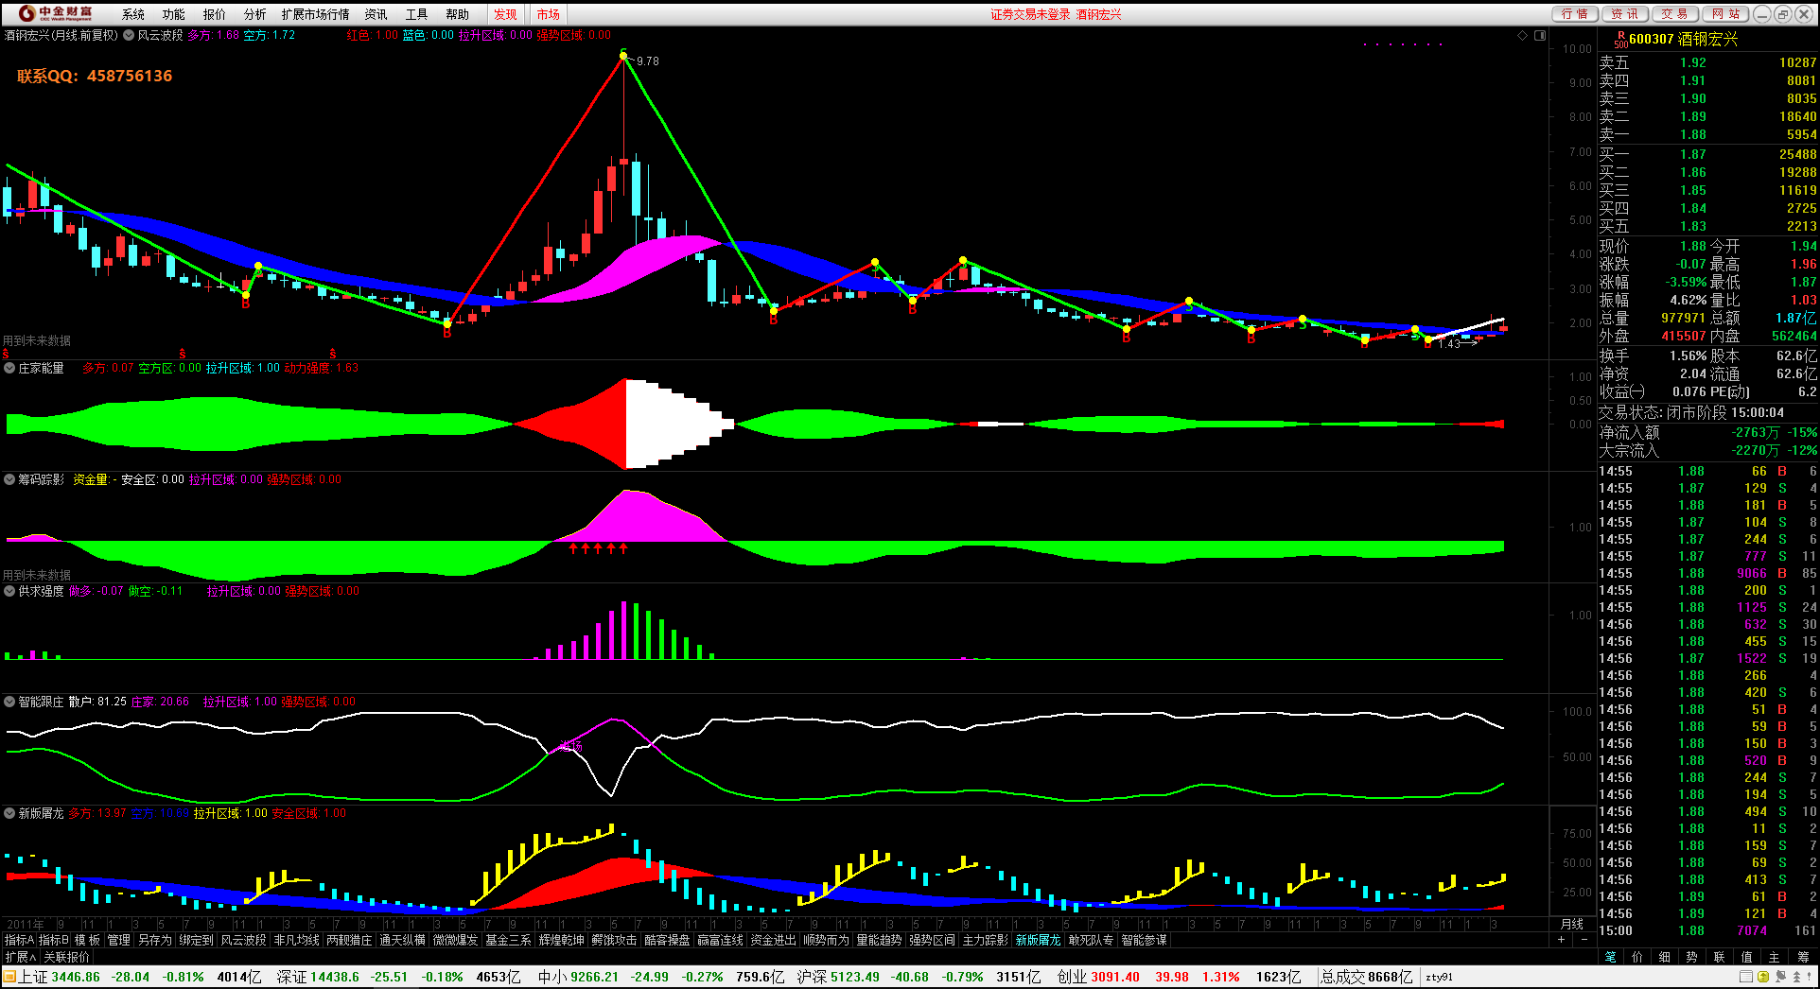The image size is (1820, 989).
Task: Expand the 扩展 tab at bottom left
Action: (x=20, y=957)
